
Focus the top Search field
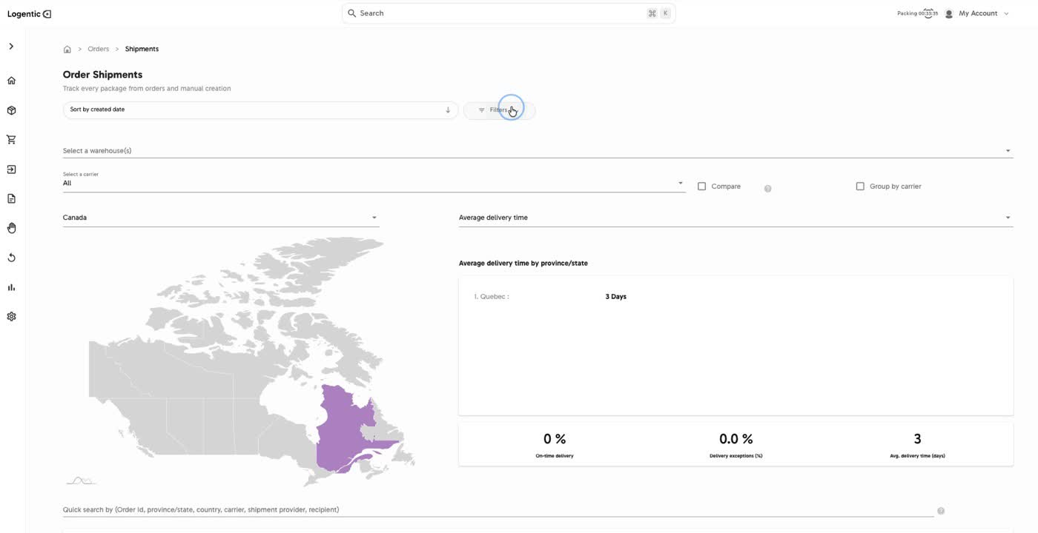[x=509, y=13]
